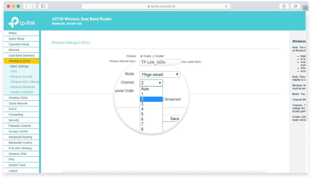Click the Safari back arrow
The image size is (312, 179).
tap(26, 6)
